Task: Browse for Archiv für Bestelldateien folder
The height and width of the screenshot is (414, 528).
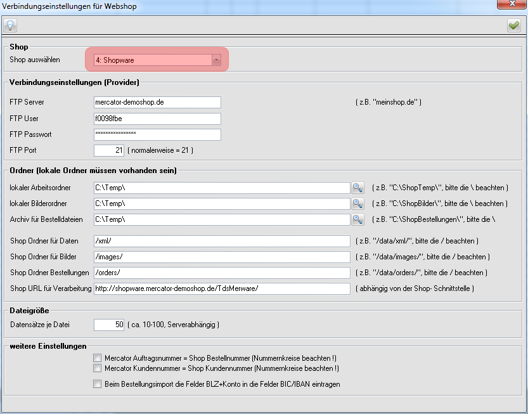Action: click(357, 219)
